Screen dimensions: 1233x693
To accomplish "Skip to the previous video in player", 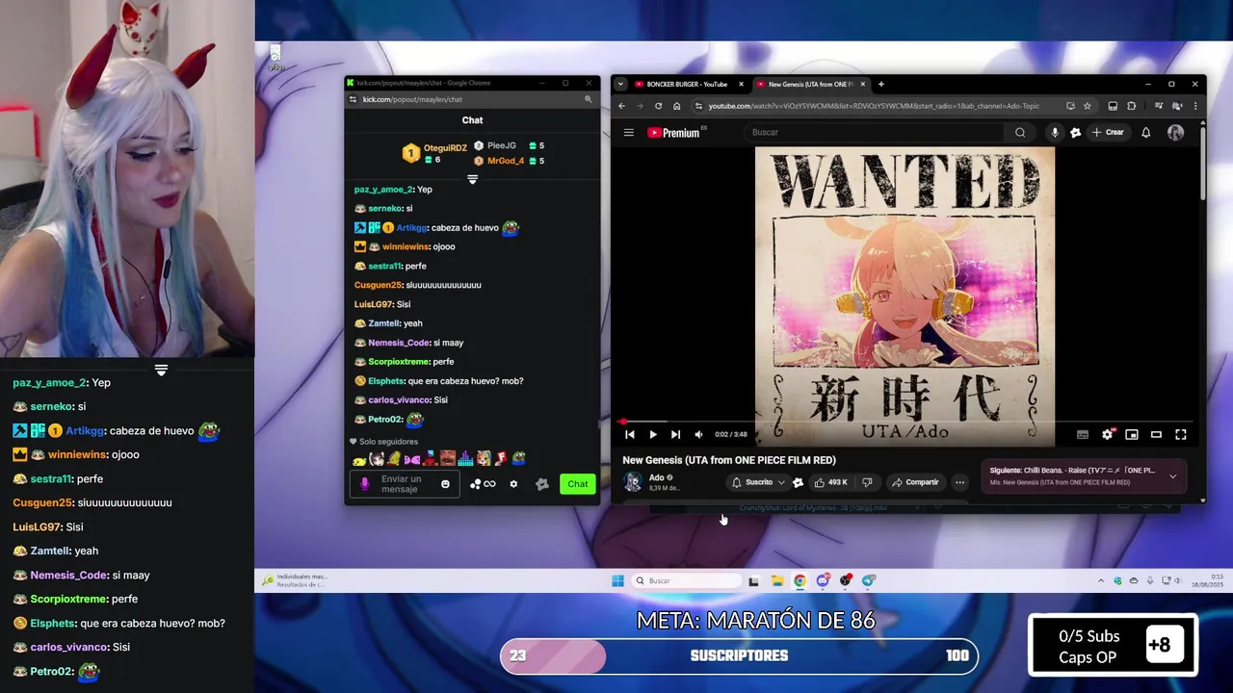I will click(x=630, y=435).
